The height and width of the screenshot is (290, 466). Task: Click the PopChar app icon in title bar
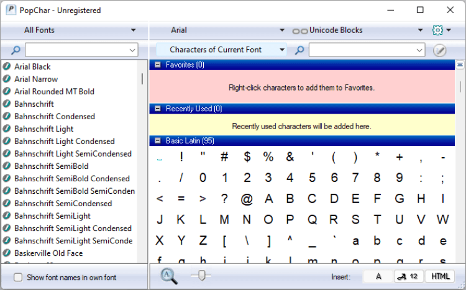(11, 10)
